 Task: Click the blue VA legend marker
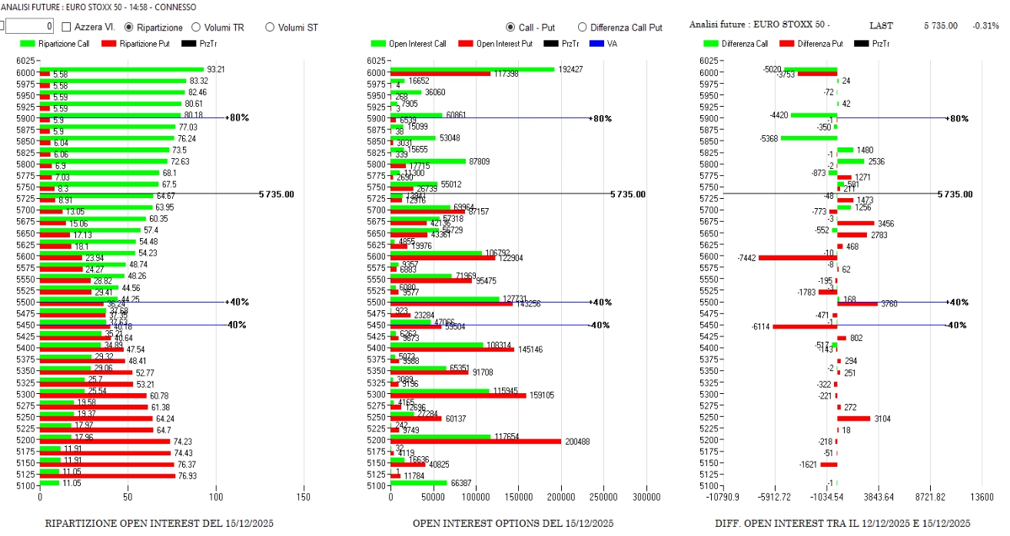click(596, 44)
